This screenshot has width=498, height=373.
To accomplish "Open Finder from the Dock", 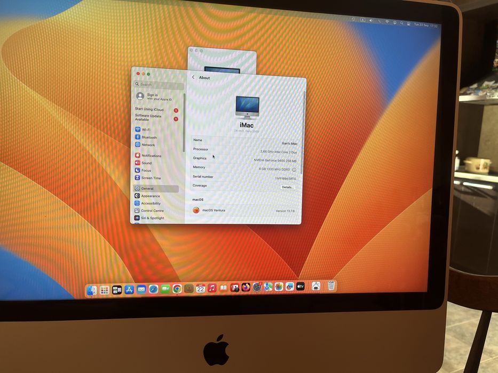I will (x=92, y=290).
